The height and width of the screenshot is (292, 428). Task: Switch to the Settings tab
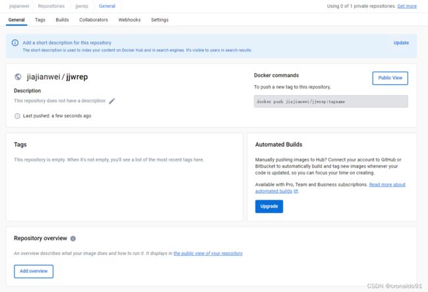(x=160, y=20)
